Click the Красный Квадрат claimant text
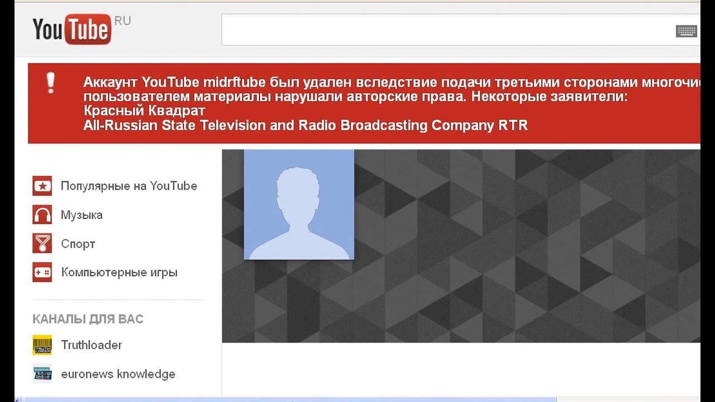715x402 pixels. coord(144,111)
